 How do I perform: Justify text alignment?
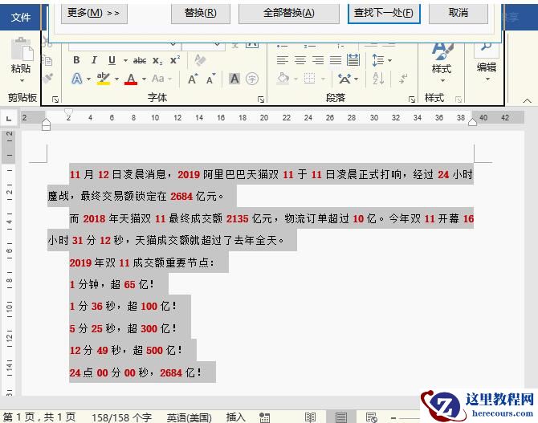336,60
